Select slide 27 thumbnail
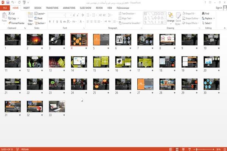The image size is (227, 151). 145,84
